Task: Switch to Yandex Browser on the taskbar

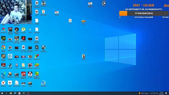Action: tap(19, 93)
